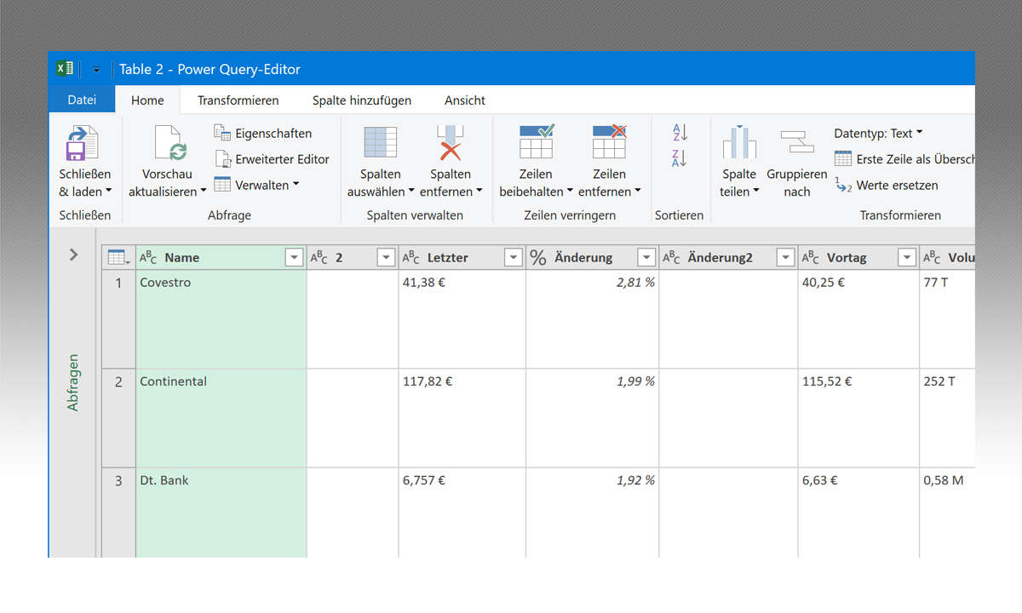Click the Schließen & laden save icon
The width and height of the screenshot is (1022, 613).
tap(83, 142)
